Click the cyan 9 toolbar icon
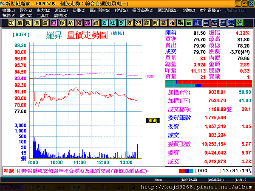Screen dimensions: 255x191 tap(121, 23)
